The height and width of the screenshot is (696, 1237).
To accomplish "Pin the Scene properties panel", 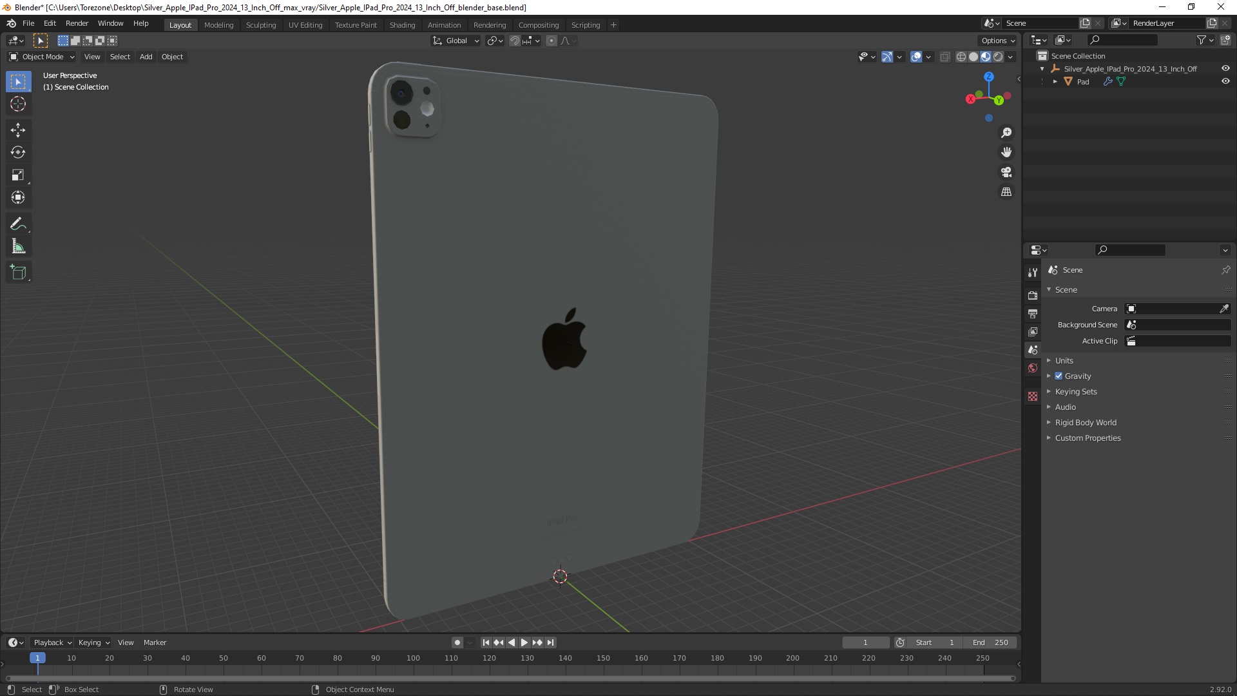I will tap(1225, 270).
